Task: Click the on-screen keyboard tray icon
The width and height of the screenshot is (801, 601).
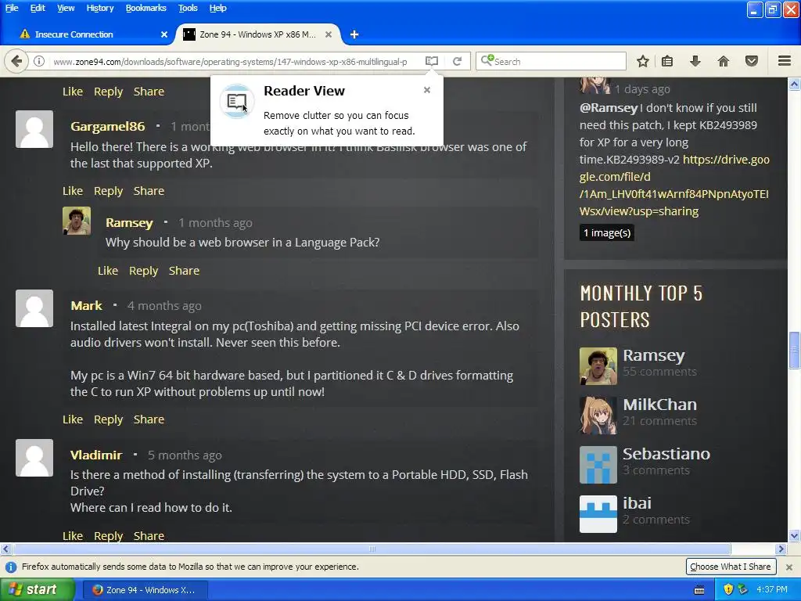Action: [699, 590]
